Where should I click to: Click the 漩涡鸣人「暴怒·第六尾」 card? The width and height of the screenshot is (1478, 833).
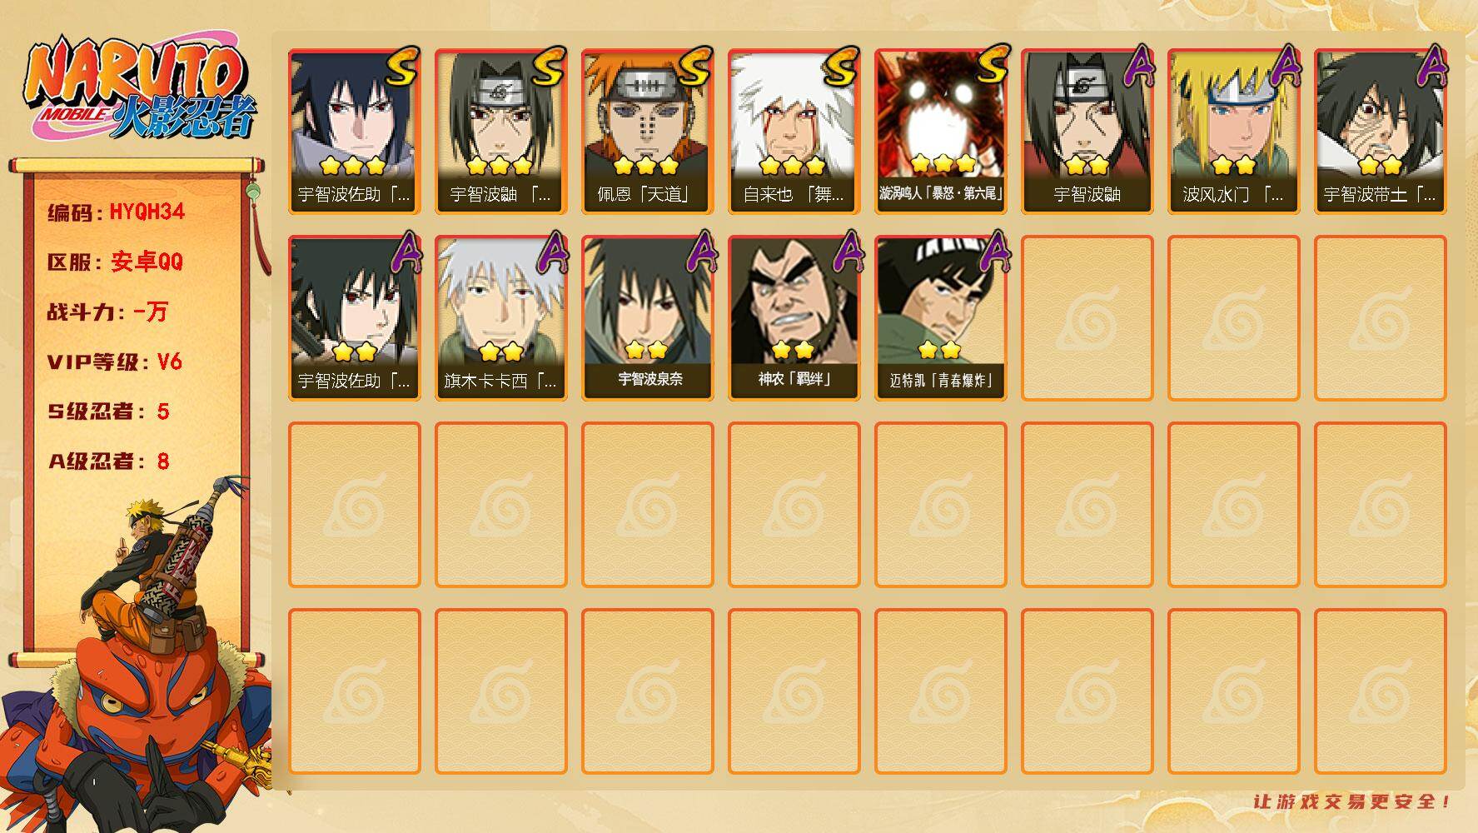coord(940,132)
